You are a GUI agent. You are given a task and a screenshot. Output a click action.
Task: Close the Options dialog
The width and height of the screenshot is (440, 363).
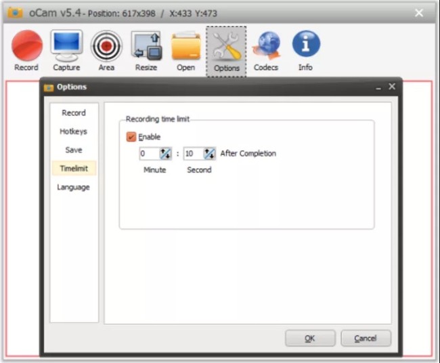392,87
